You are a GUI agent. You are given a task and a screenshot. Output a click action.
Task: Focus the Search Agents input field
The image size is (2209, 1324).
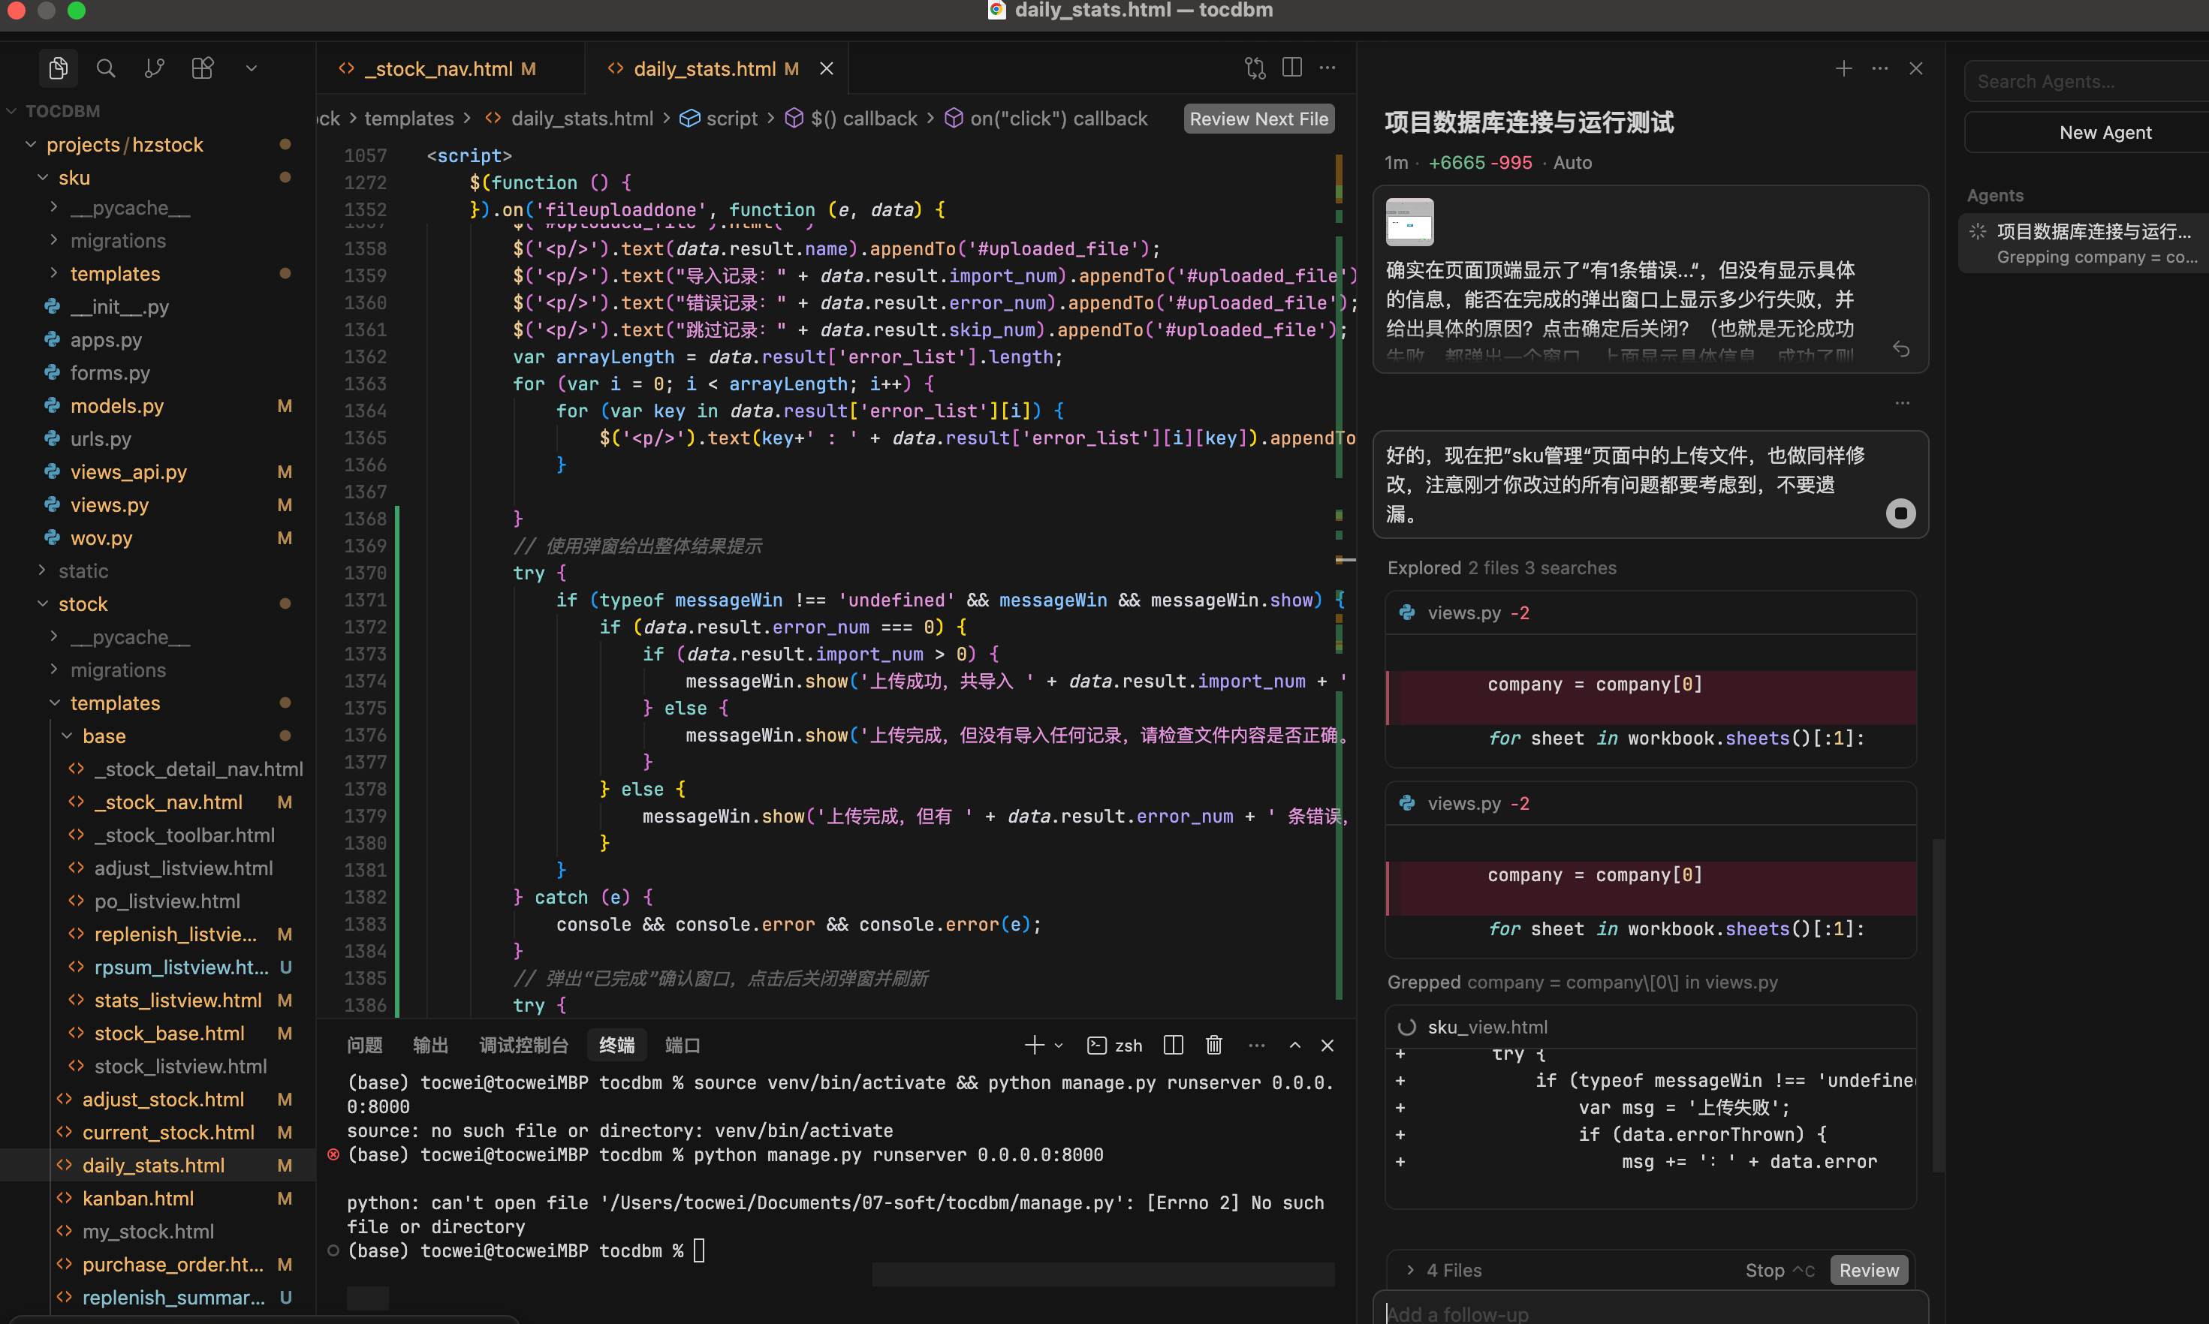(x=2080, y=81)
